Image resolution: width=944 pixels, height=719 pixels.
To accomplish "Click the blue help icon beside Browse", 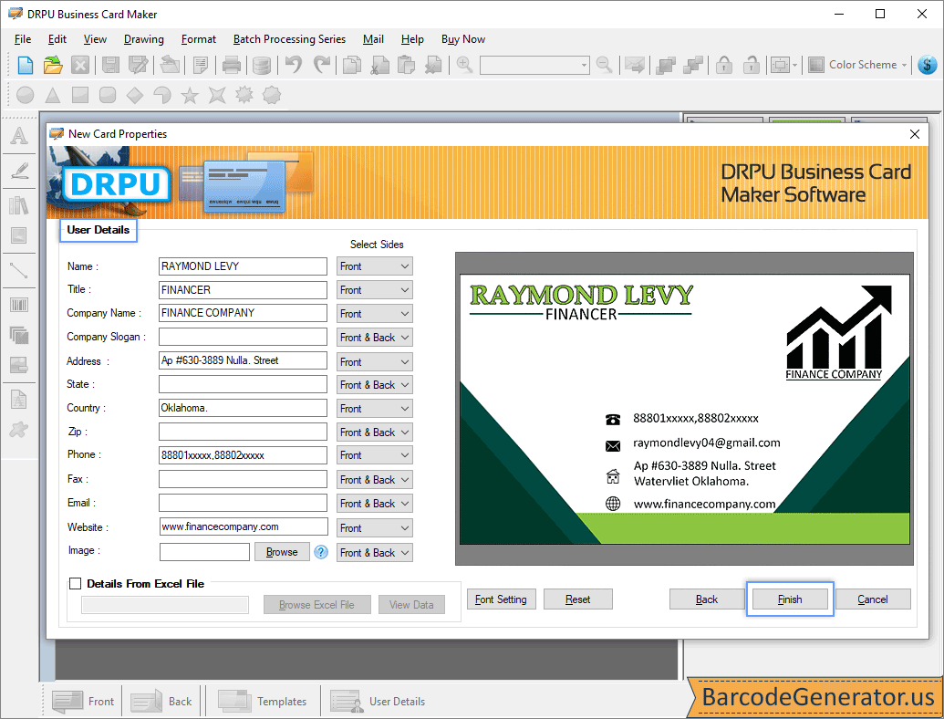I will click(321, 552).
